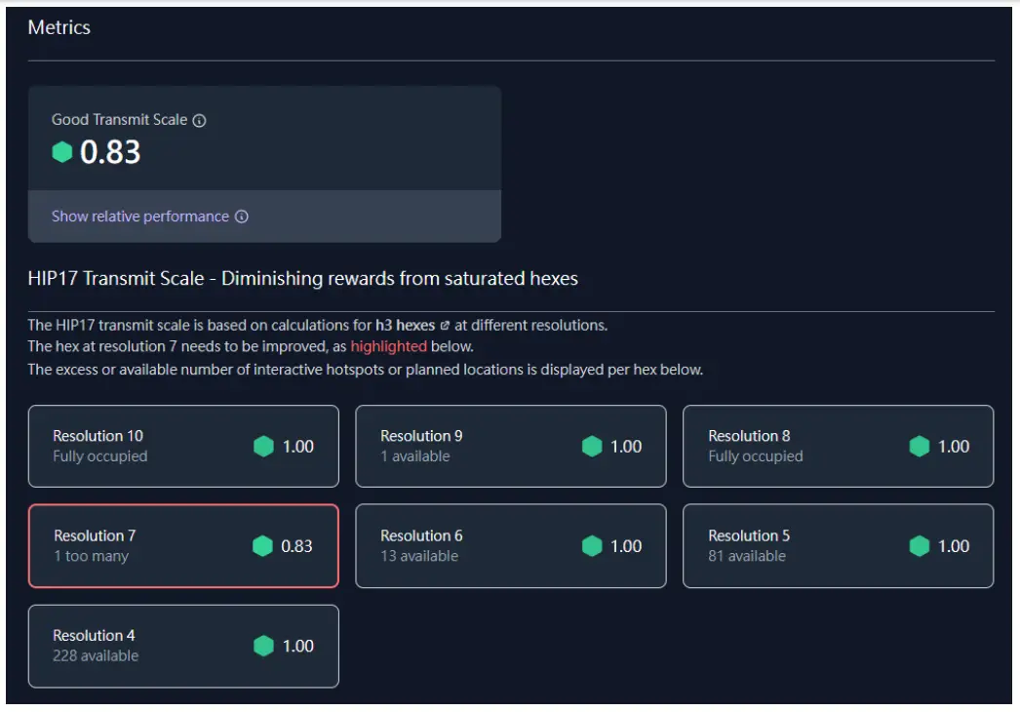Click info icon next to Show relative performance
Screen dimensions: 1020x712
[x=242, y=217]
